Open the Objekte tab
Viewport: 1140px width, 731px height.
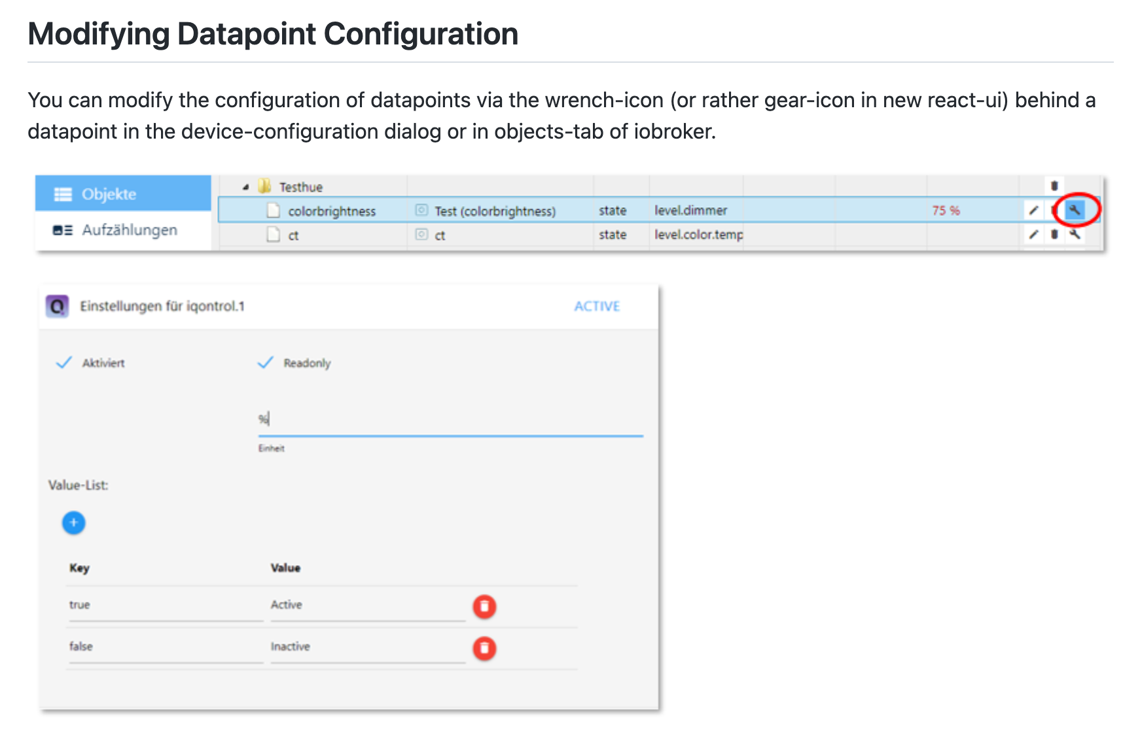pyautogui.click(x=123, y=194)
